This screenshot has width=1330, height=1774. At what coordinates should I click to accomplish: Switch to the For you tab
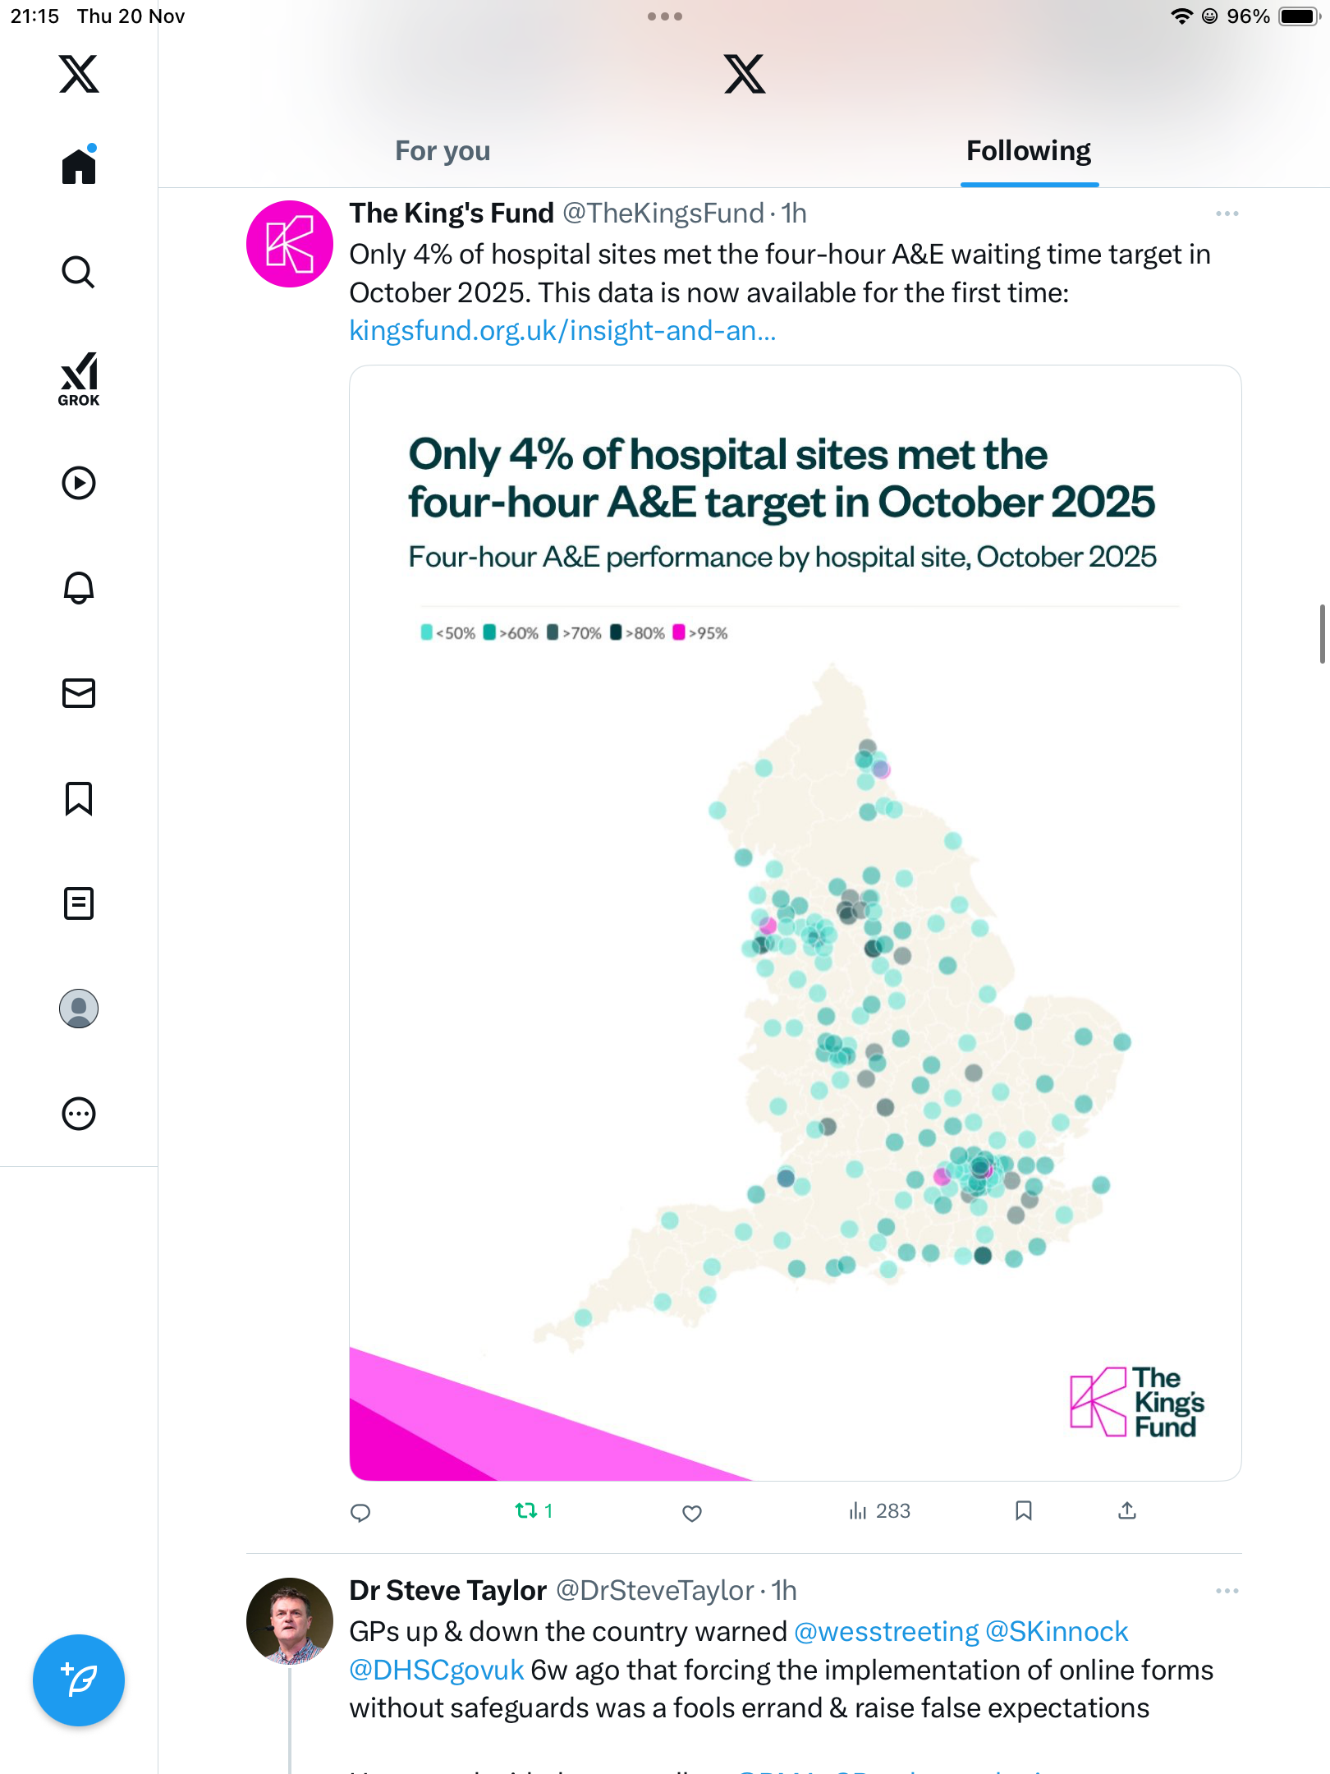443,151
